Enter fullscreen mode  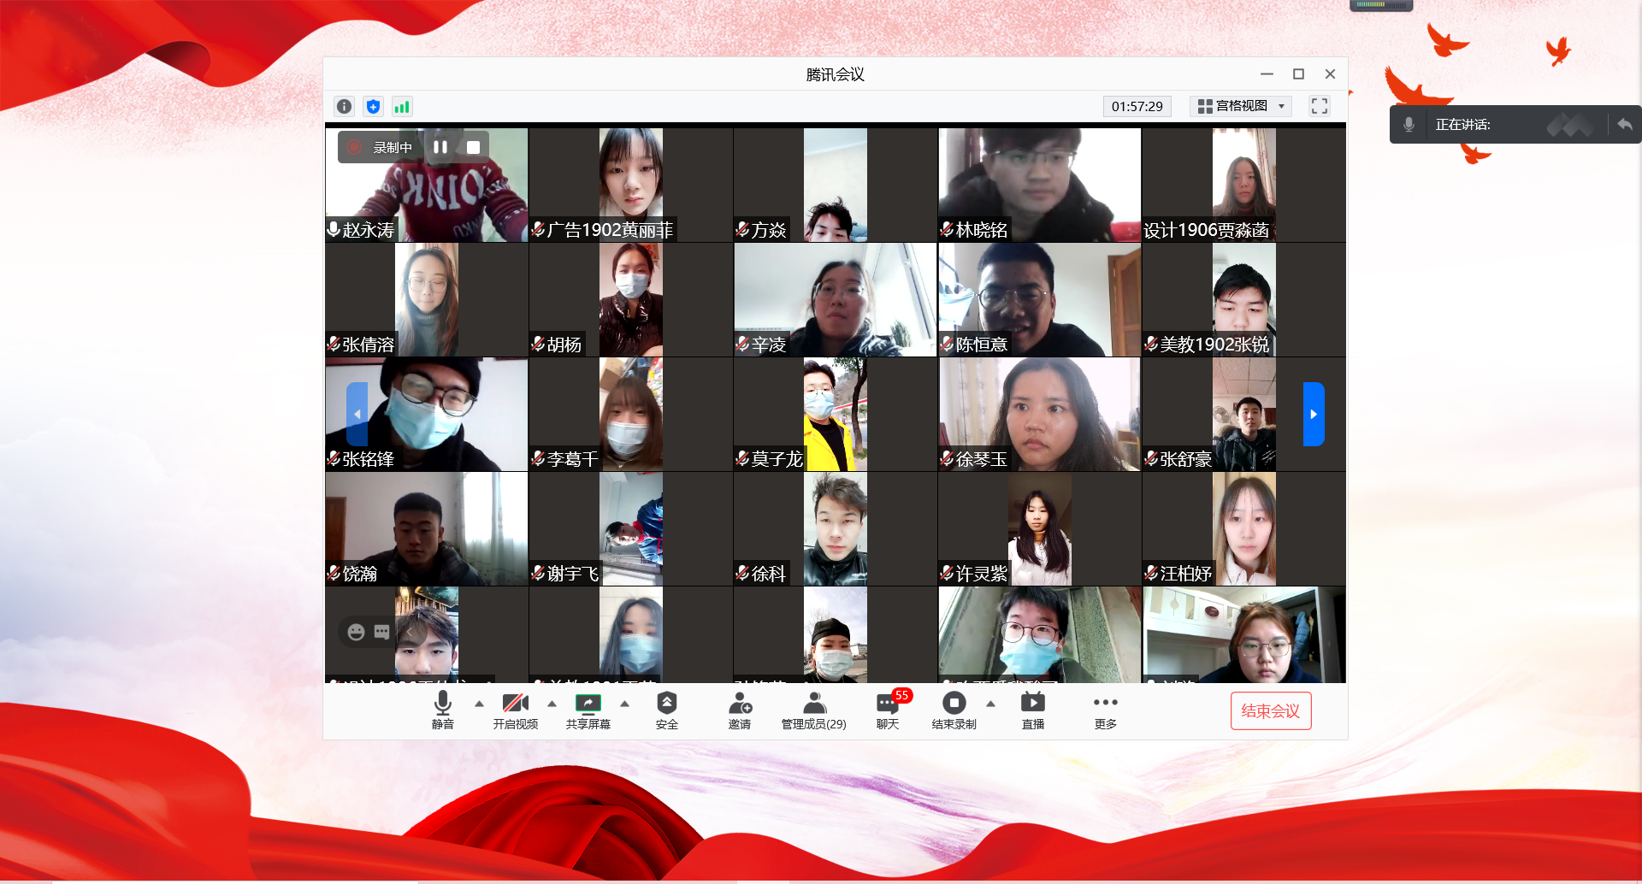point(1319,106)
